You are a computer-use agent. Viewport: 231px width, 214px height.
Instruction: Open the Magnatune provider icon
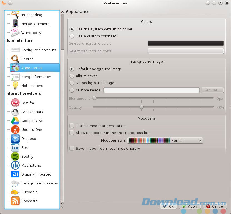coord(15,165)
